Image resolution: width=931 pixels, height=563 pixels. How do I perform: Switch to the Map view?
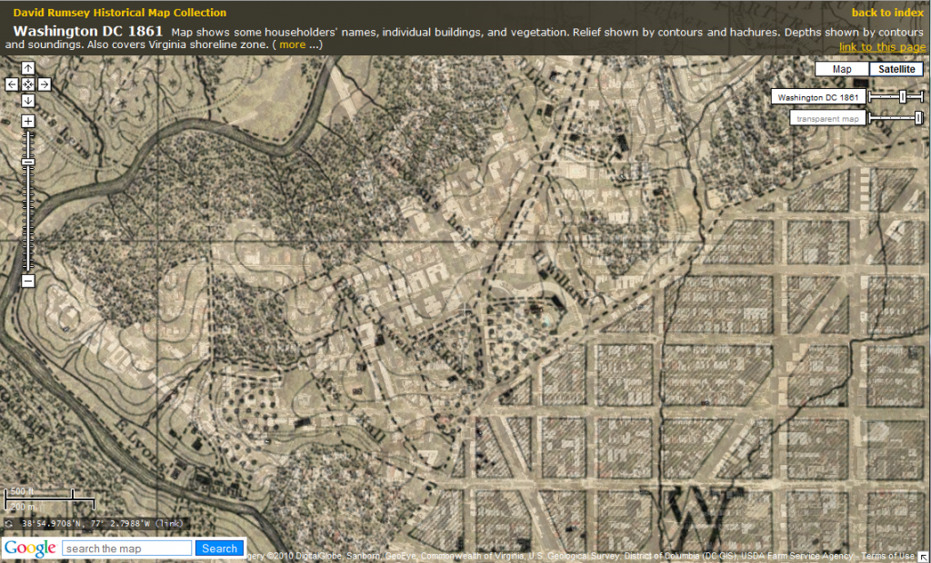[842, 69]
